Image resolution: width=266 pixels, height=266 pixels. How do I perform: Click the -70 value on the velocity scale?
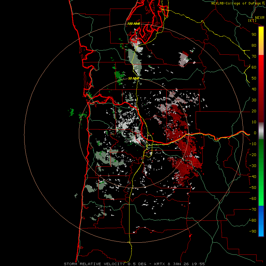click(x=253, y=210)
